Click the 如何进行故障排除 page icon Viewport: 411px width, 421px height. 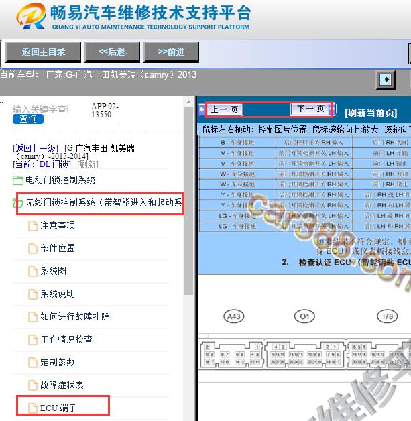pyautogui.click(x=33, y=317)
